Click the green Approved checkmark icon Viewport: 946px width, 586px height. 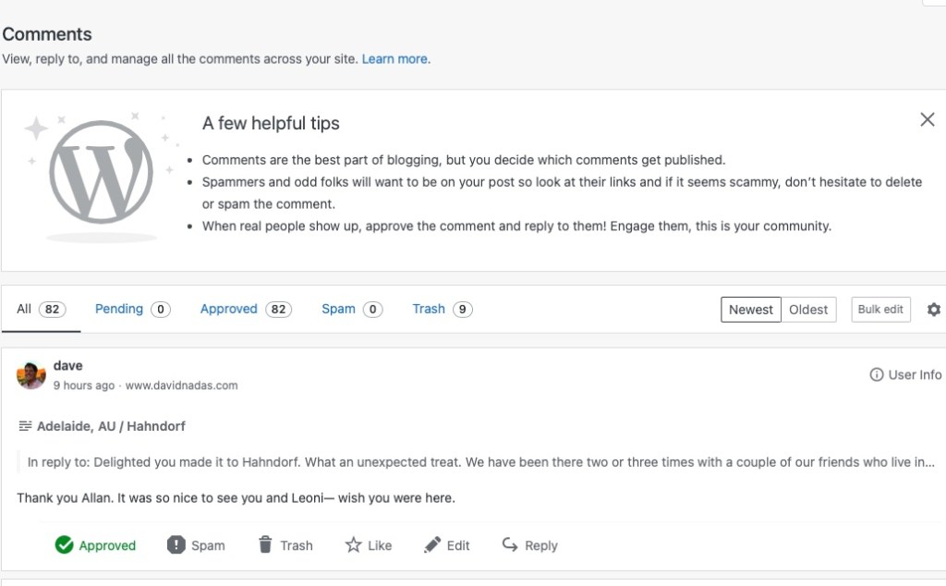coord(64,545)
